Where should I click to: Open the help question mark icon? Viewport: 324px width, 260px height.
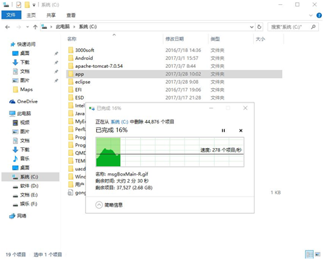(319, 15)
